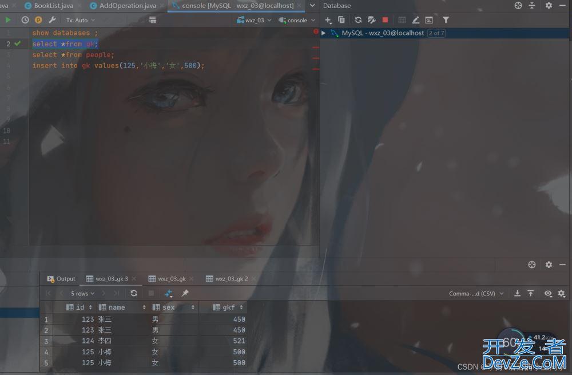
Task: Switch to the Output tab
Action: [61, 279]
